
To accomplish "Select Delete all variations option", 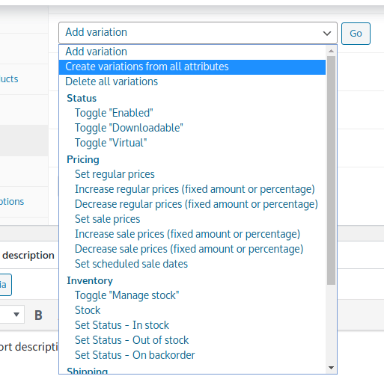I will click(x=192, y=81).
